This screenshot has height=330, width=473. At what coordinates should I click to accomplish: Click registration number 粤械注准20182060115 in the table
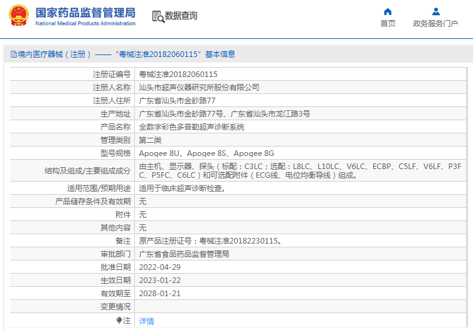click(x=178, y=74)
